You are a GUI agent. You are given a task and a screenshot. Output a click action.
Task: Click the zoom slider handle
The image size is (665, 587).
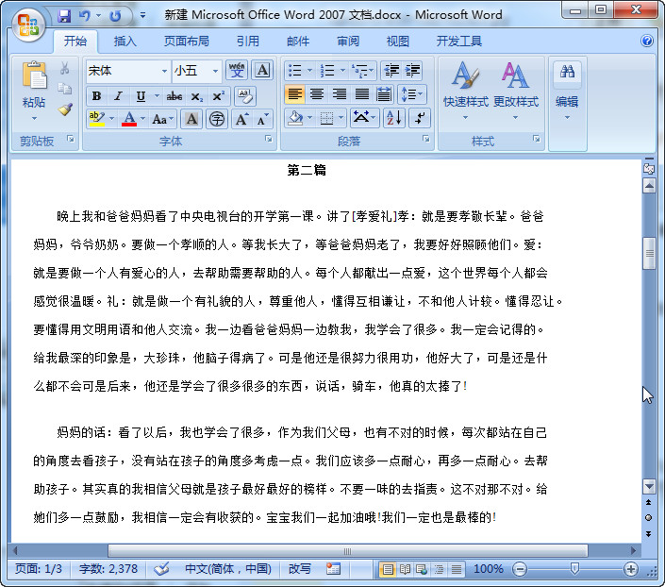point(574,568)
